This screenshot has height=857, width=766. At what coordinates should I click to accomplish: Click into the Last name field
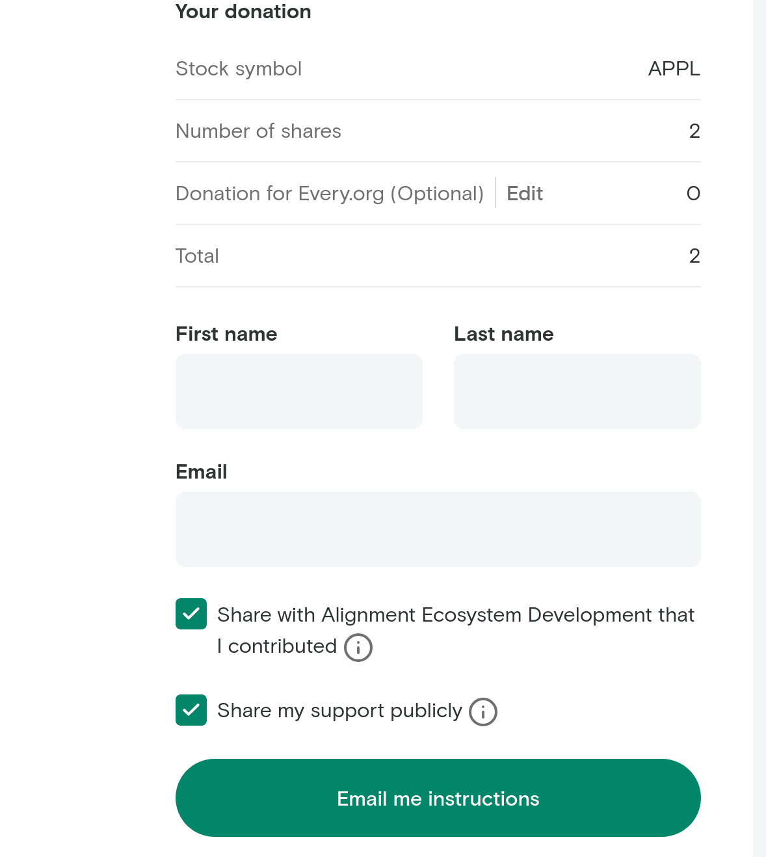tap(577, 391)
